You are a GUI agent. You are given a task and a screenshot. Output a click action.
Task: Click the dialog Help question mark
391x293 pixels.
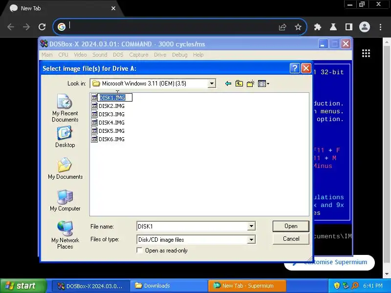295,68
